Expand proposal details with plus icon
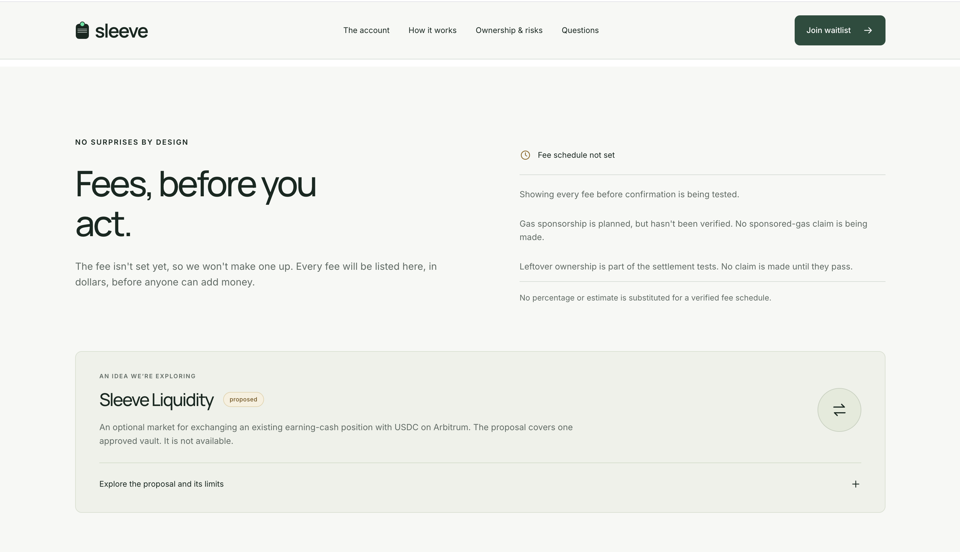 coord(856,484)
